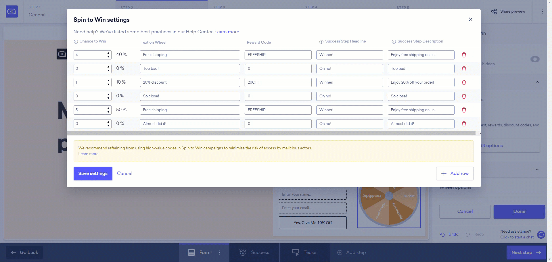The image size is (552, 262).
Task: Collapse the Wheel options section chevron
Action: point(537,170)
